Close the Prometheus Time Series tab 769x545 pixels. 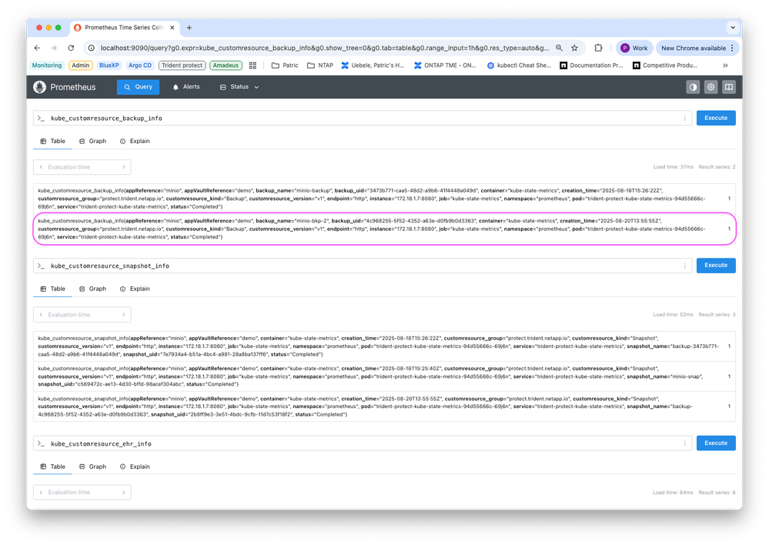click(172, 28)
